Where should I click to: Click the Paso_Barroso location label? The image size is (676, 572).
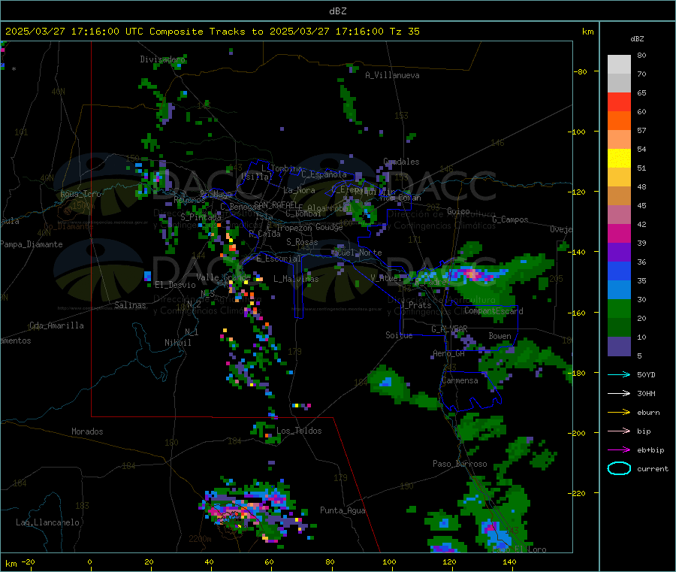460,464
